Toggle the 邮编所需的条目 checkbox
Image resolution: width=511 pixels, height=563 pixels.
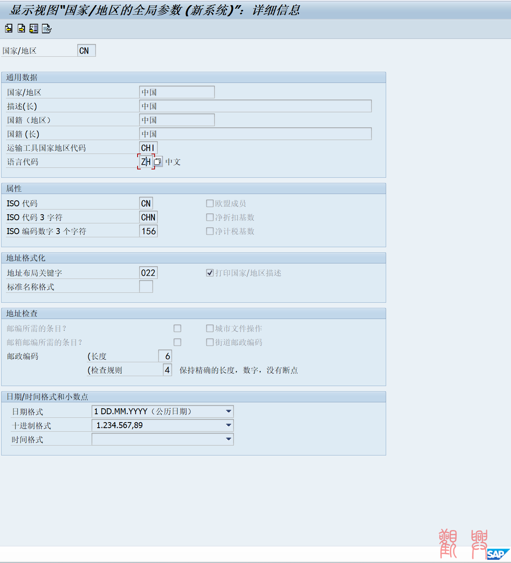(x=177, y=329)
